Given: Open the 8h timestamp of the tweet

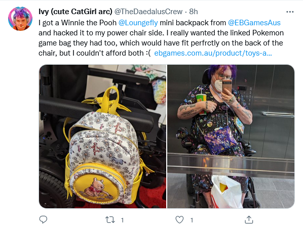Looking at the screenshot, I should (x=194, y=12).
